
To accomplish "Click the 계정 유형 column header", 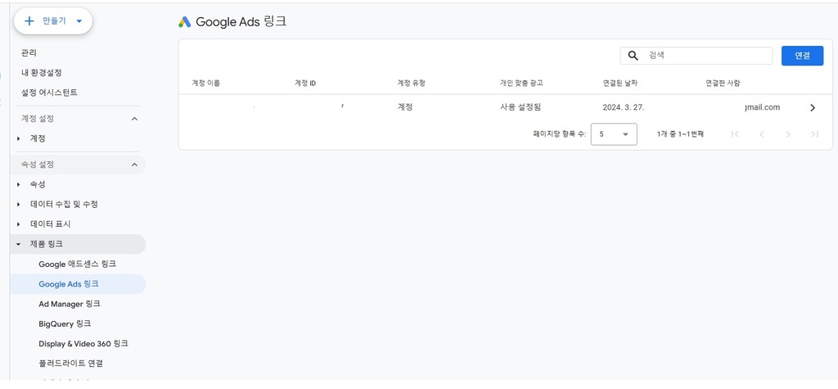I will coord(411,83).
